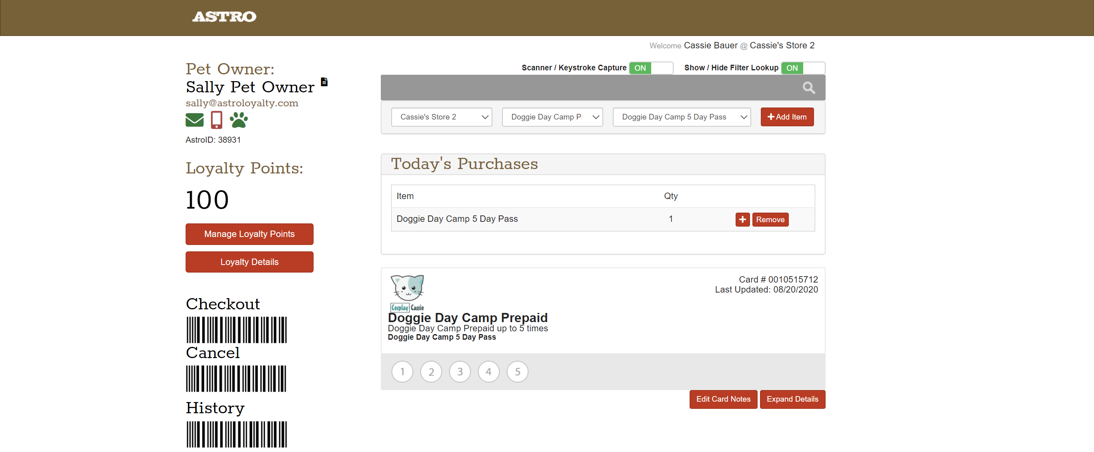This screenshot has height=452, width=1094.
Task: Click the ASTRO logo in header
Action: (x=224, y=17)
